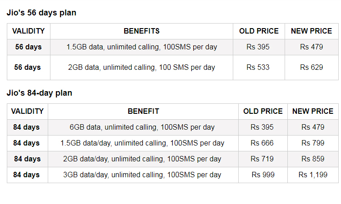Select the 2GB data/day 84 days benefit cell
Screen dimensions: 341x204
click(143, 159)
